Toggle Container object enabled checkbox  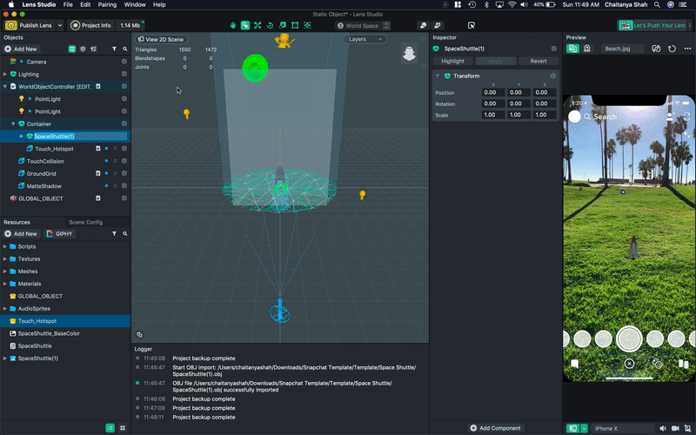124,124
